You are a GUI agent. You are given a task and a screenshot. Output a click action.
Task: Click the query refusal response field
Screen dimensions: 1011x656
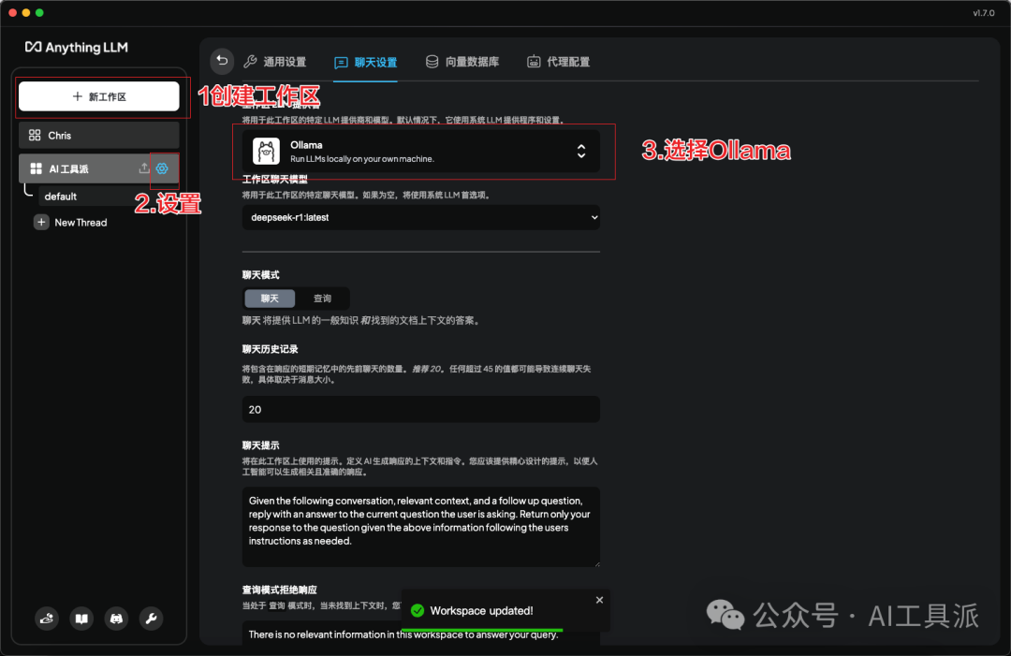pyautogui.click(x=421, y=634)
